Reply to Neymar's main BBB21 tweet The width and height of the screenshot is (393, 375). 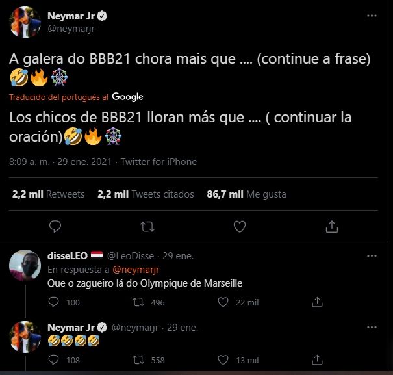[55, 226]
